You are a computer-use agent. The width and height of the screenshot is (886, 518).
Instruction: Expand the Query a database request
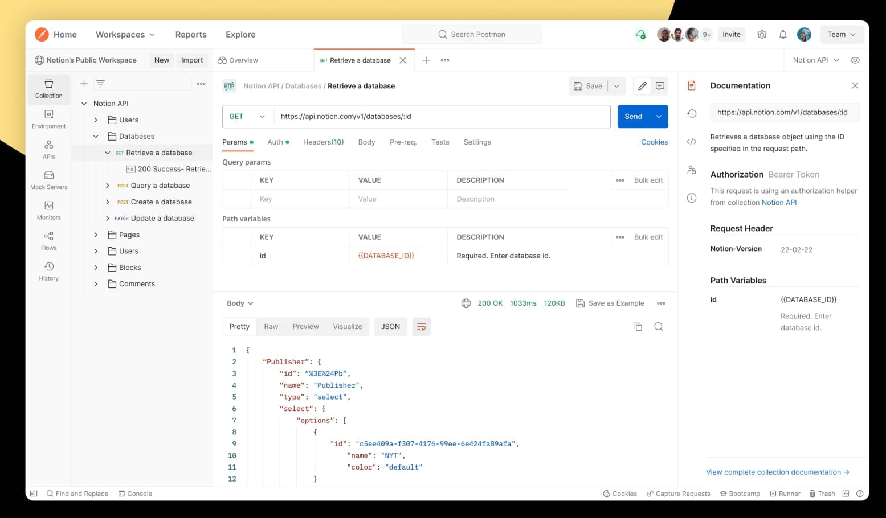[x=107, y=186]
